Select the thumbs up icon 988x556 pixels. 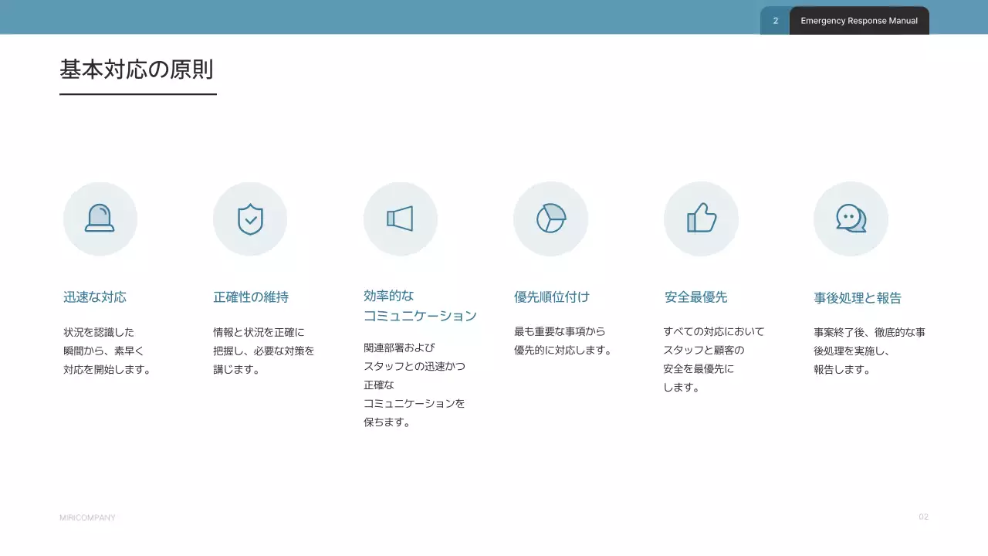coord(701,219)
